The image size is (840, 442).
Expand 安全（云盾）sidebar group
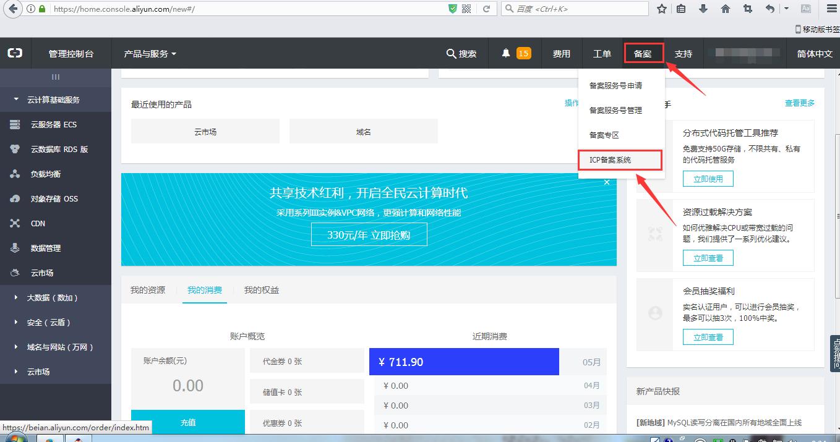pyautogui.click(x=49, y=322)
